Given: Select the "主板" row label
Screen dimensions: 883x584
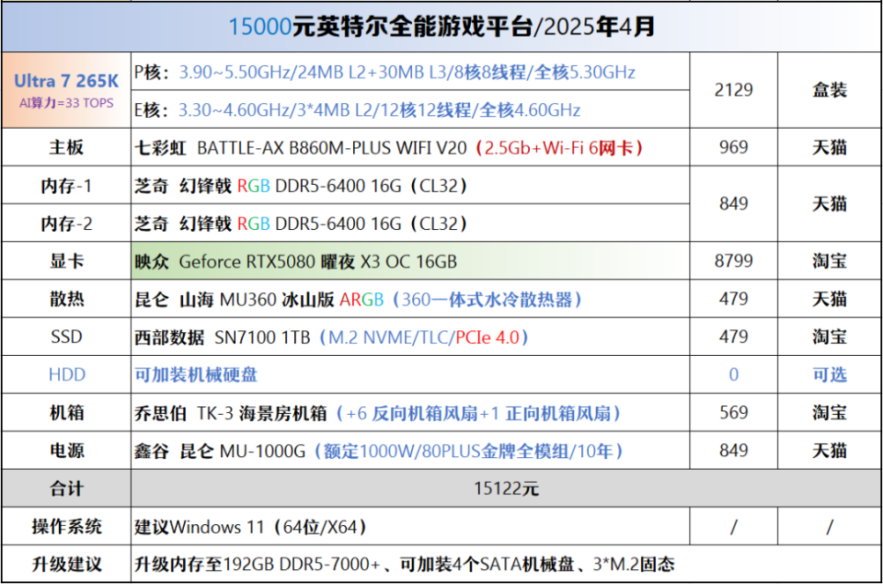Looking at the screenshot, I should pyautogui.click(x=66, y=147).
